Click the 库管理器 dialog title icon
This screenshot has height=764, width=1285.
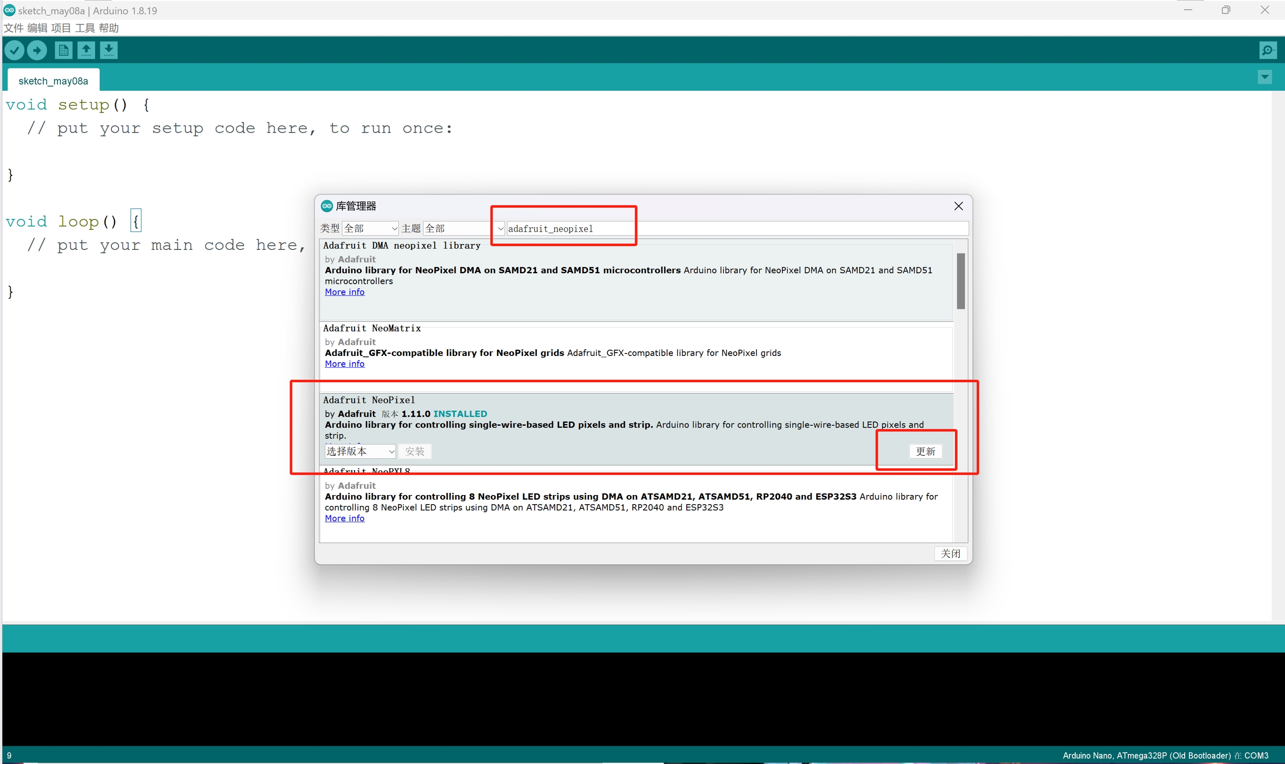coord(327,206)
